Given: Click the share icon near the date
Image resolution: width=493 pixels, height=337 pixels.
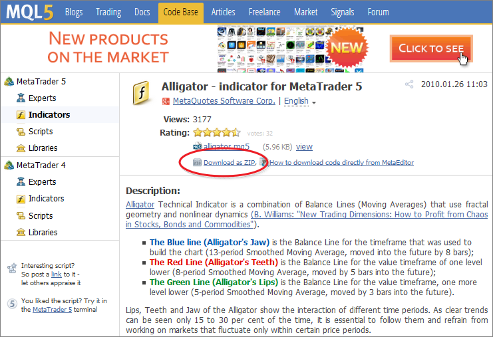Looking at the screenshot, I should (x=409, y=84).
